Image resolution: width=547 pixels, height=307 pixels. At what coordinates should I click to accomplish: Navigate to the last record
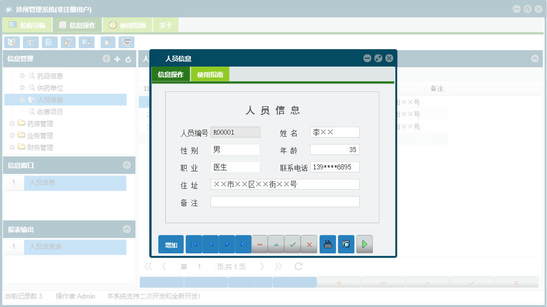pos(243,244)
